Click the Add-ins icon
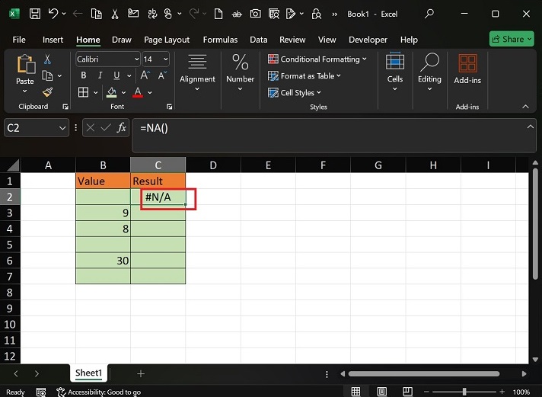Viewport: 542px width, 397px height. (x=467, y=63)
